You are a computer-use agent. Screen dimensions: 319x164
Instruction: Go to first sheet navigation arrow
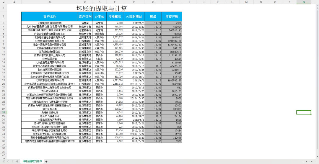4,161
